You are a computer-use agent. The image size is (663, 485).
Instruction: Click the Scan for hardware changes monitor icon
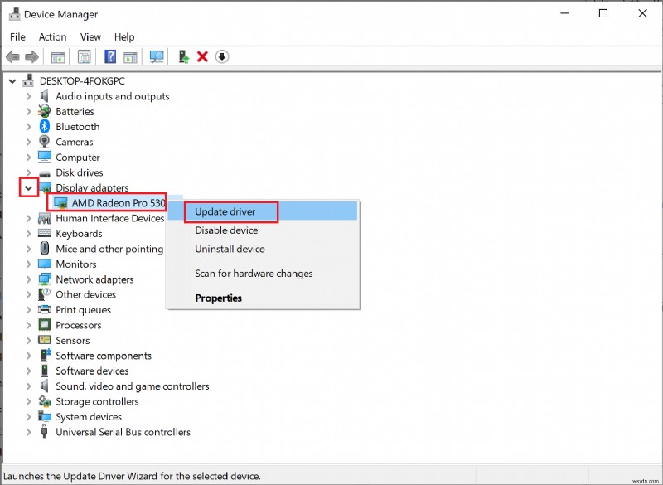157,56
